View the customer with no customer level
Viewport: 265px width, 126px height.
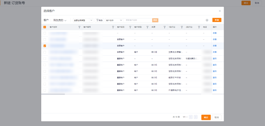215,33
